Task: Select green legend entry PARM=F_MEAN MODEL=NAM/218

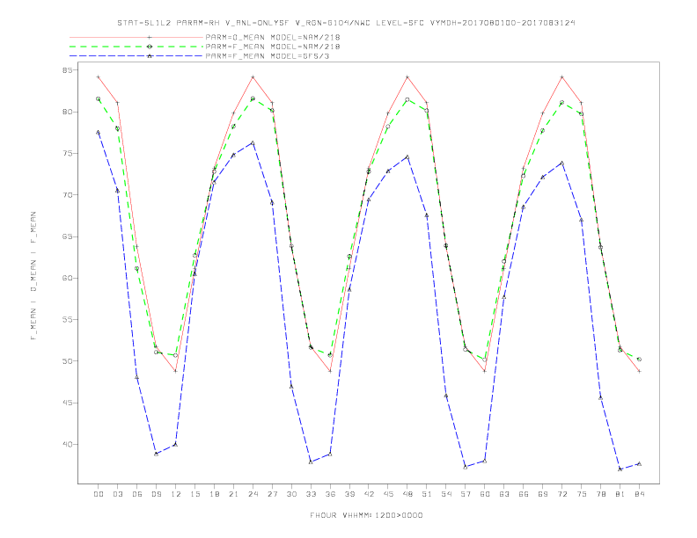Action: pyautogui.click(x=273, y=47)
